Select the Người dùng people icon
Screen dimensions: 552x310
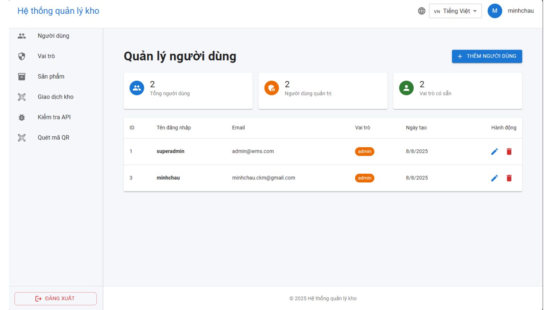click(x=22, y=36)
